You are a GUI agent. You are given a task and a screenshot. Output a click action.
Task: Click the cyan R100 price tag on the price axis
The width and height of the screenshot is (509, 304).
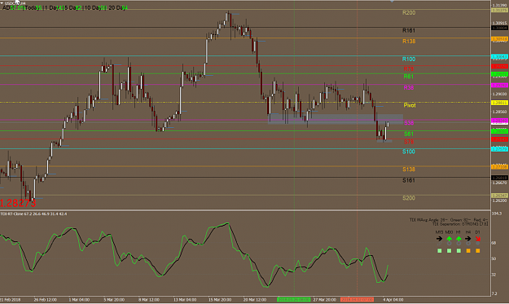point(499,57)
